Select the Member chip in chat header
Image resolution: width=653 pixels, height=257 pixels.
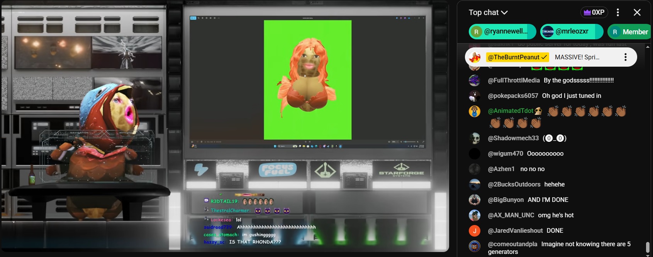click(x=629, y=32)
